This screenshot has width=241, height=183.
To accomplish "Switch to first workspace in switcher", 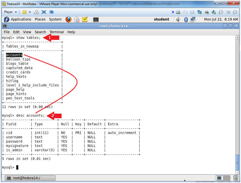I will tap(219, 178).
